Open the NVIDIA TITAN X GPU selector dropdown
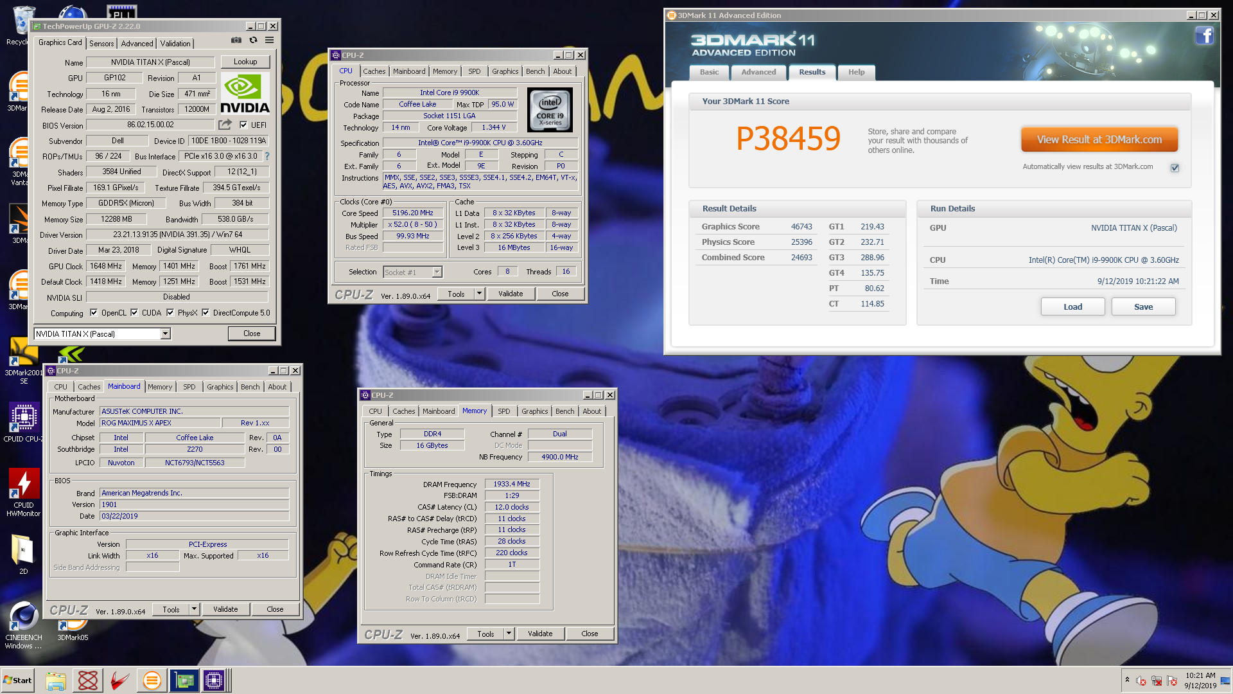The image size is (1233, 694). point(165,334)
